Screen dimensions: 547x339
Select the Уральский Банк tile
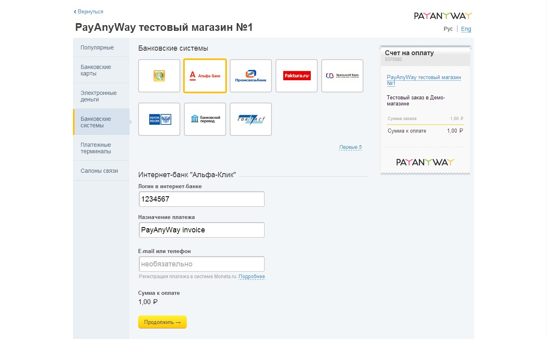click(342, 76)
